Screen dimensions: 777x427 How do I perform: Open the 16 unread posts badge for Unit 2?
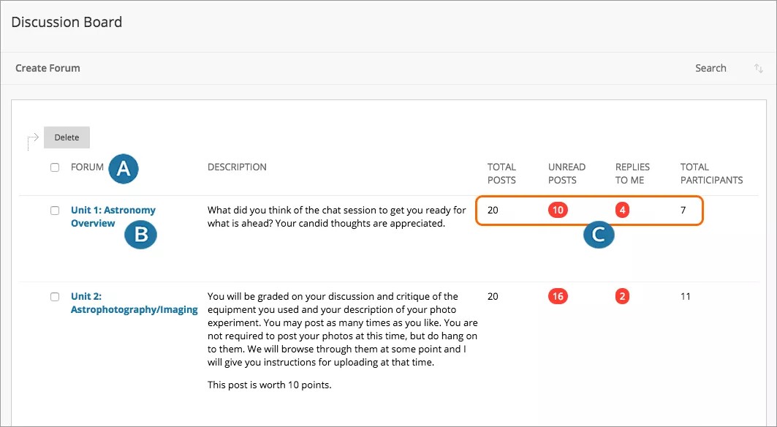pyautogui.click(x=557, y=296)
